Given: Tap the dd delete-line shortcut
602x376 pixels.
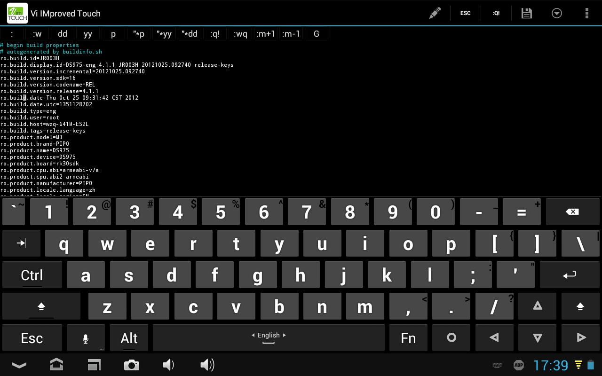Looking at the screenshot, I should pyautogui.click(x=63, y=34).
